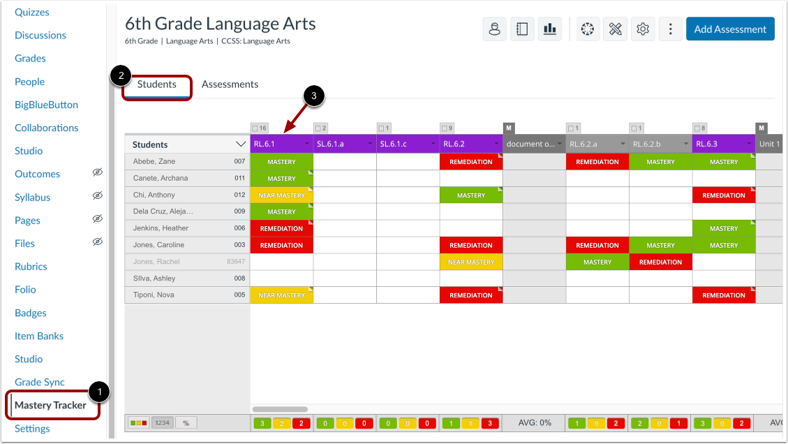Open the RL.6.3 column menu arrow
This screenshot has width=788, height=444.
click(x=750, y=145)
